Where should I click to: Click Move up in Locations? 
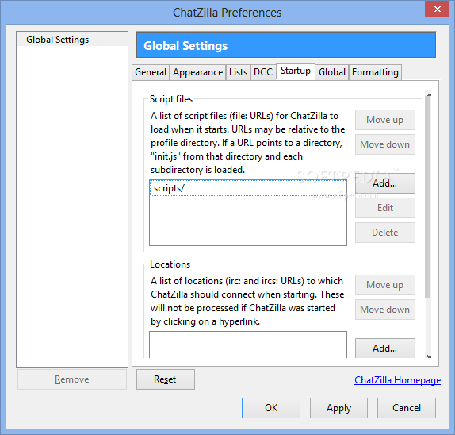(x=384, y=285)
